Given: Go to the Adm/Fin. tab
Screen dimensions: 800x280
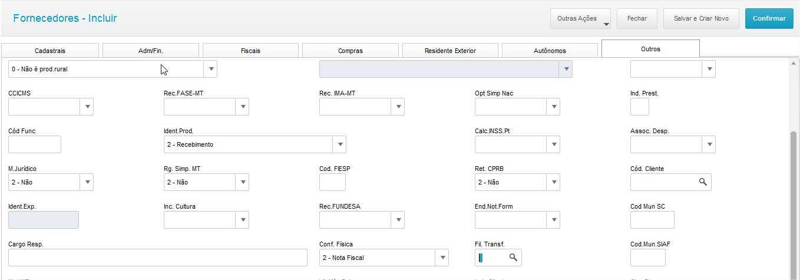Looking at the screenshot, I should [x=150, y=51].
